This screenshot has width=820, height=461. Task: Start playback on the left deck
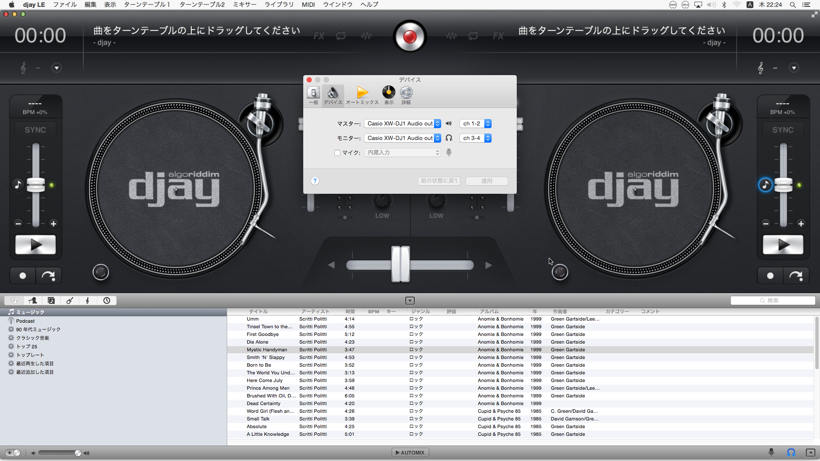point(35,245)
